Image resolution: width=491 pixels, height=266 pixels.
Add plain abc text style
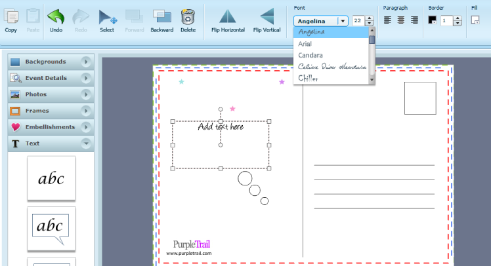click(x=51, y=178)
